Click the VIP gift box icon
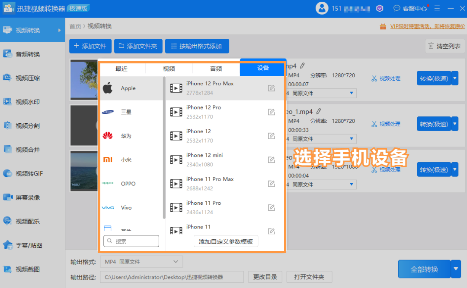The image size is (467, 288). tap(383, 26)
